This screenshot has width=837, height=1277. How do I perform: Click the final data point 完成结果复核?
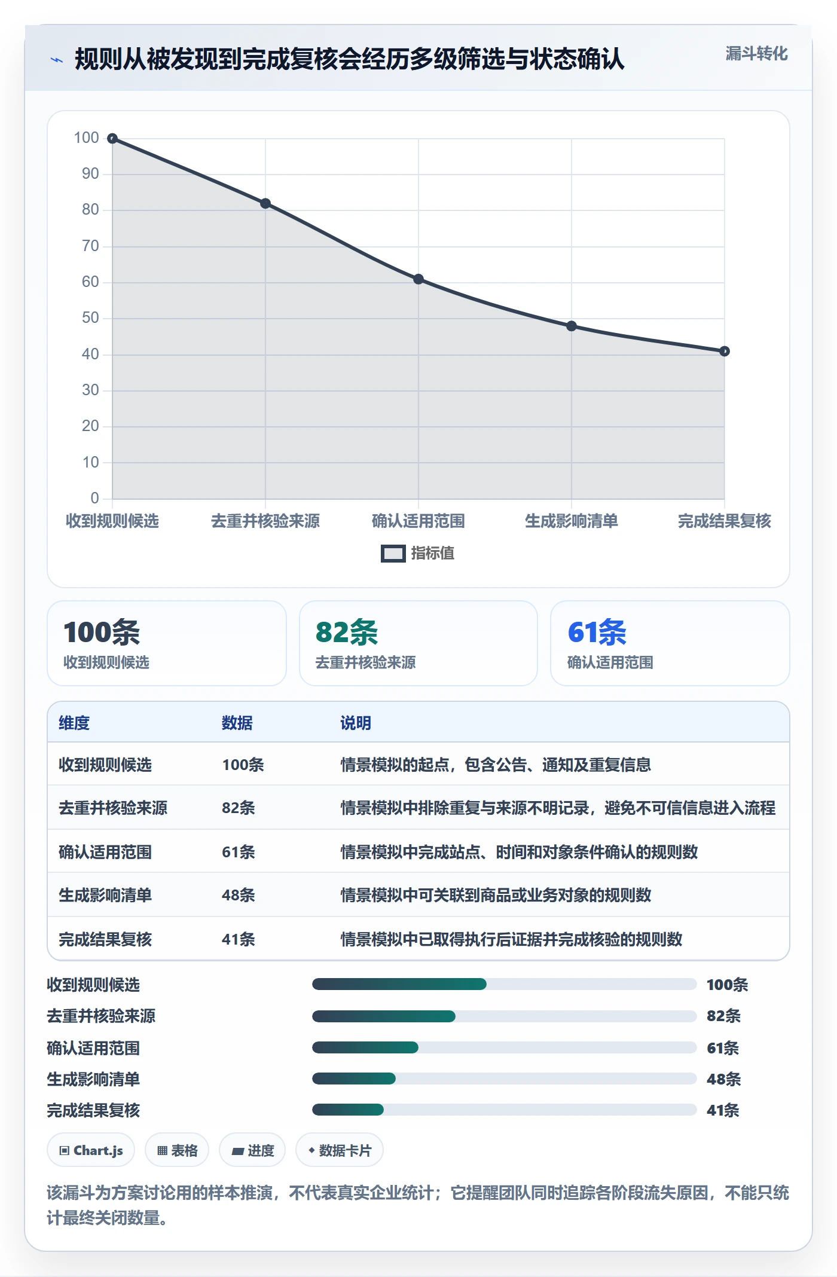point(725,351)
